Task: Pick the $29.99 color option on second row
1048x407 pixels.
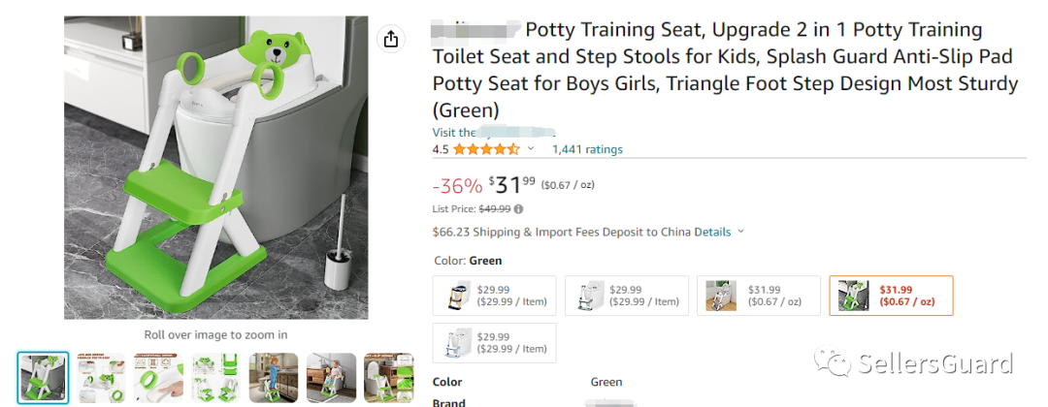Action: click(x=494, y=343)
